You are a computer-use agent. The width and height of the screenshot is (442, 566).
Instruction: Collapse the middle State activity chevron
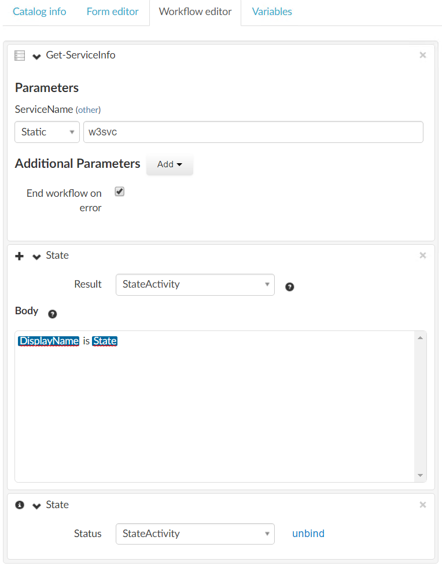click(x=36, y=256)
